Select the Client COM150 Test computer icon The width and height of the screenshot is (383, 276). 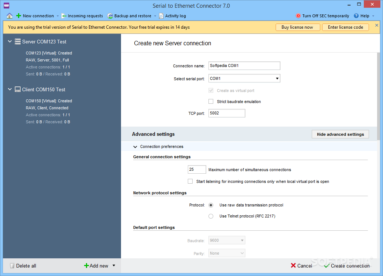18,89
